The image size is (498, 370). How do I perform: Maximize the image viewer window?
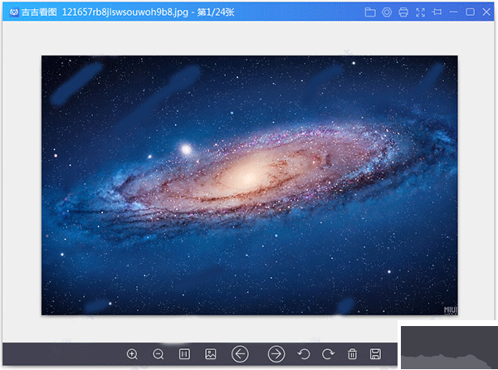471,12
